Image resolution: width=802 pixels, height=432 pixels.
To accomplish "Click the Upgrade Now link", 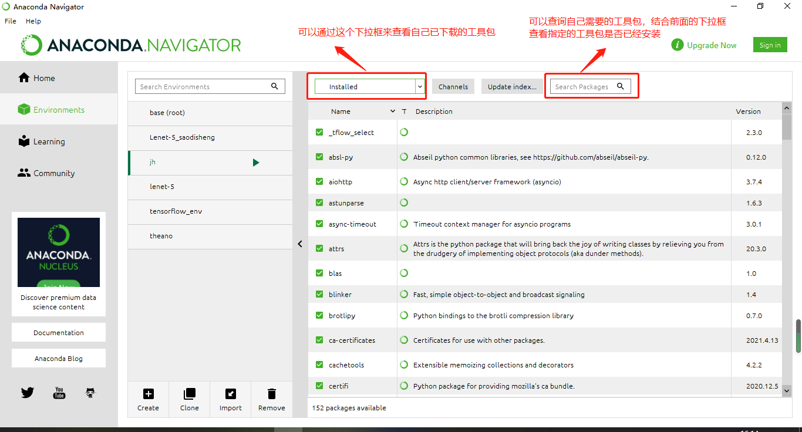I will click(712, 45).
